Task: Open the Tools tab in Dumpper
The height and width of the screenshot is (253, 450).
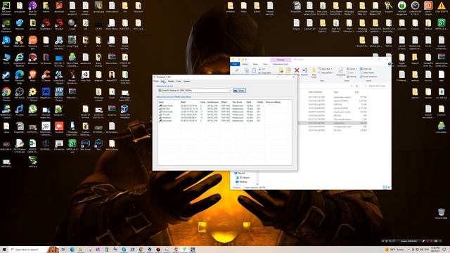Action: point(179,82)
